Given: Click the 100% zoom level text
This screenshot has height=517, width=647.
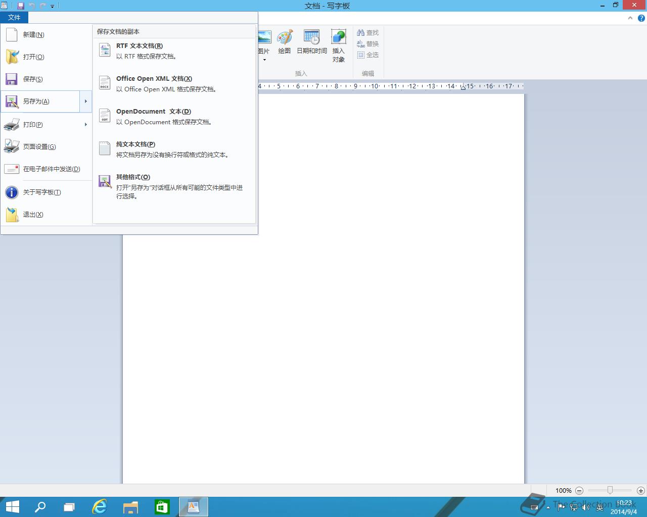Looking at the screenshot, I should tap(564, 491).
